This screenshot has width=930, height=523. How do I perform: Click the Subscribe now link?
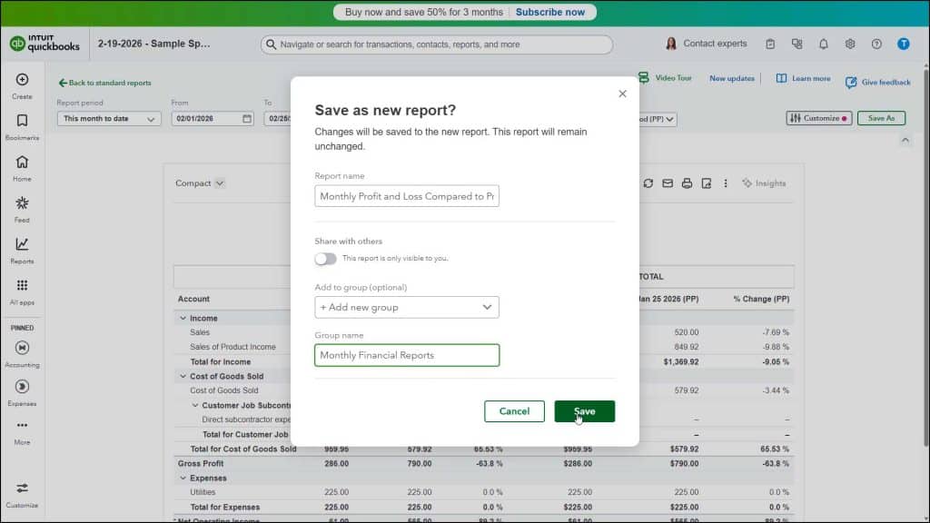tap(550, 11)
